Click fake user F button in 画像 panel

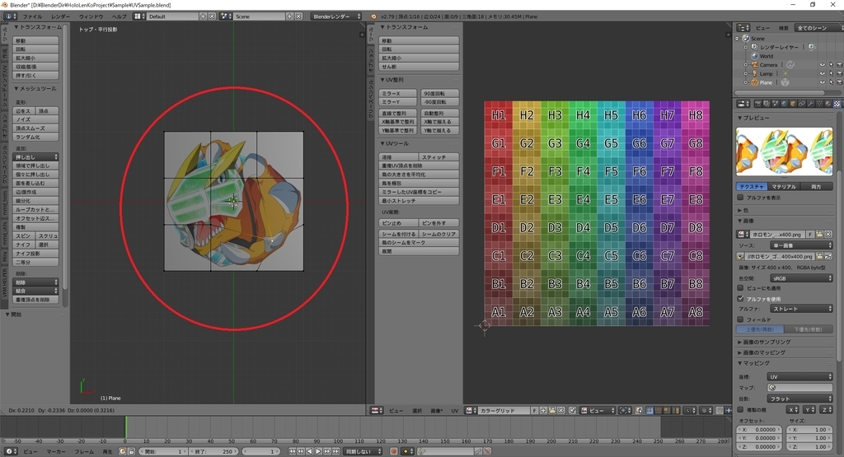809,235
